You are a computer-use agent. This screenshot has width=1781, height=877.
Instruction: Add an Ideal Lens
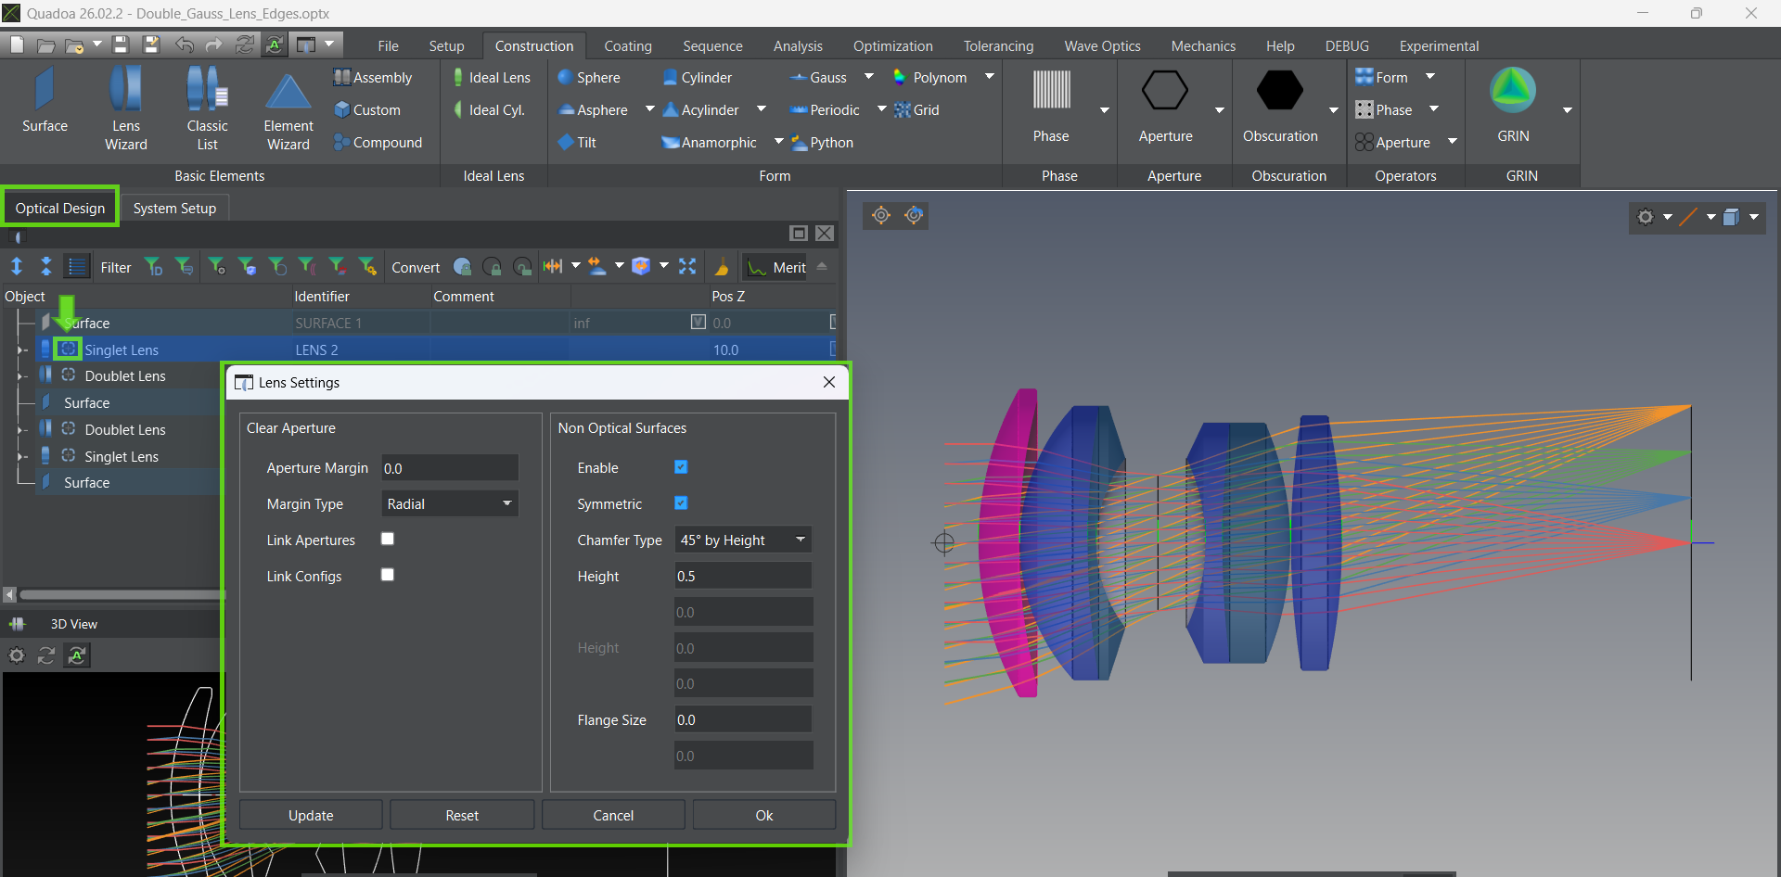(x=492, y=77)
